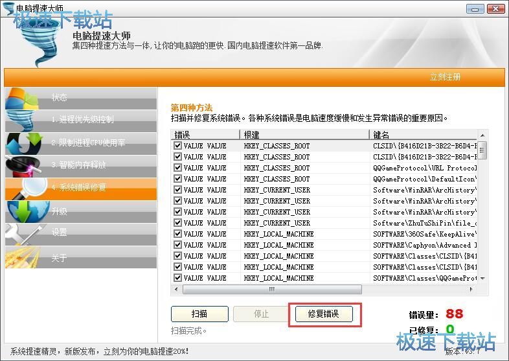
Task: Uncheck SOFTWARE\Caphyon\Advanced row checkbox
Action: (177, 245)
